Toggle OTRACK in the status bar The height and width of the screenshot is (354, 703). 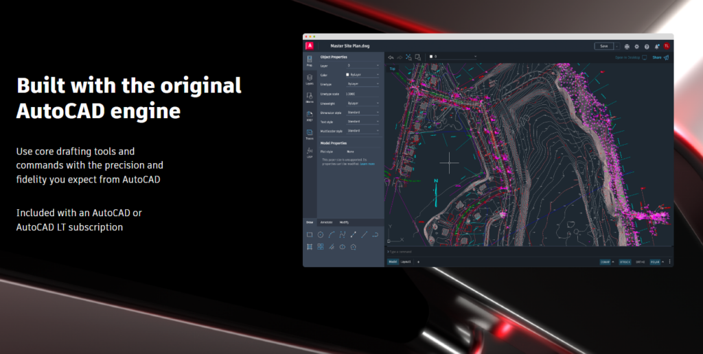625,261
